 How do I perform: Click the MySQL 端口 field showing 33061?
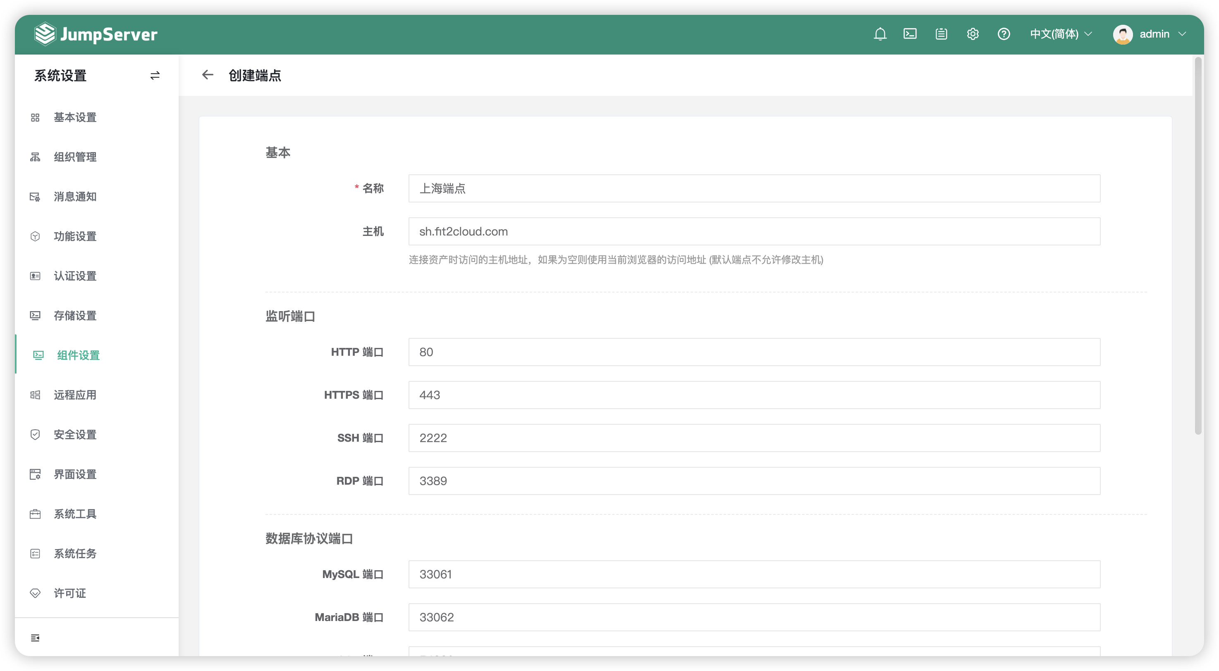(754, 574)
